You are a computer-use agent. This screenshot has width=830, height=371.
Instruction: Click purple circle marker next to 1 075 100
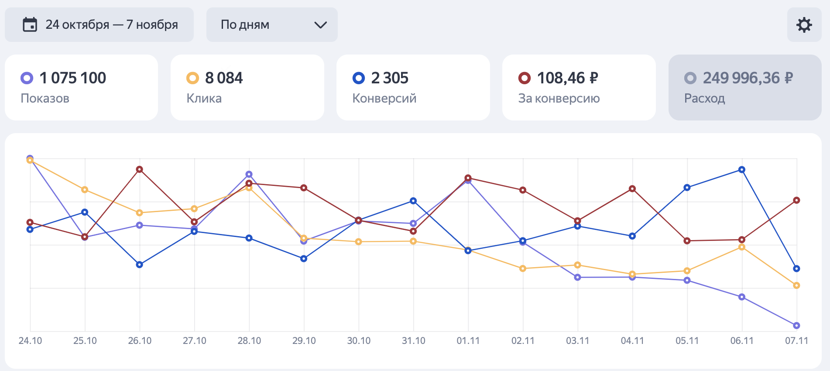(27, 78)
